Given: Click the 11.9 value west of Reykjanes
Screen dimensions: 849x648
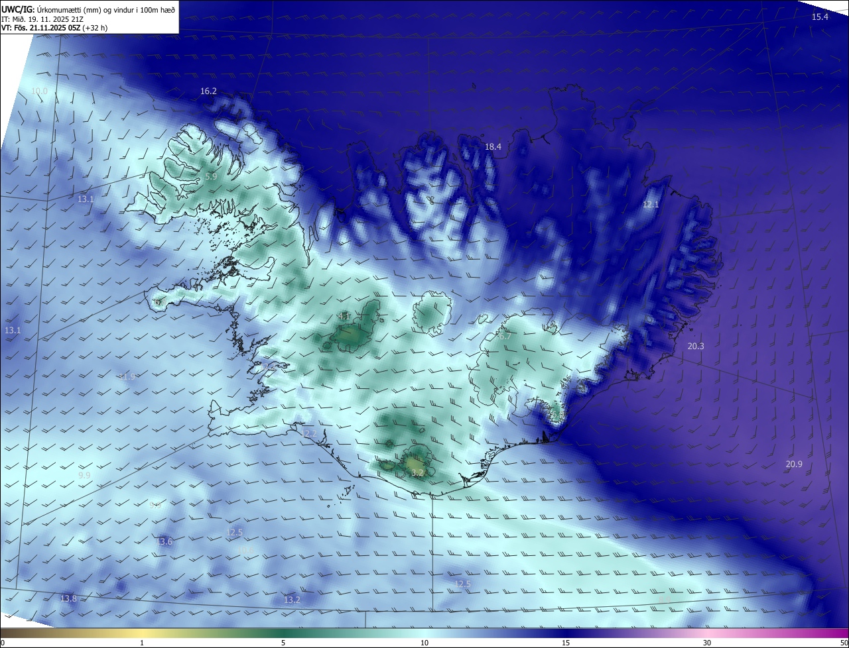Looking at the screenshot, I should tap(127, 376).
